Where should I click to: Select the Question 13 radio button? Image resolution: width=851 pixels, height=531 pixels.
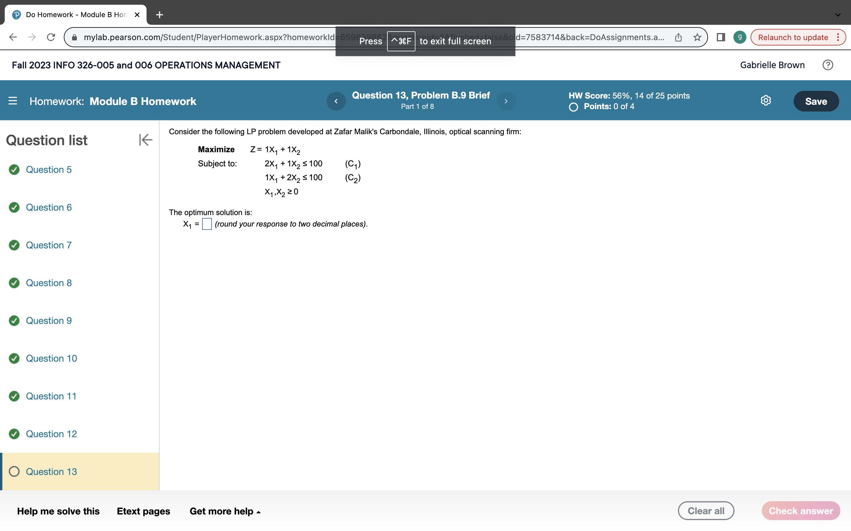tap(14, 472)
